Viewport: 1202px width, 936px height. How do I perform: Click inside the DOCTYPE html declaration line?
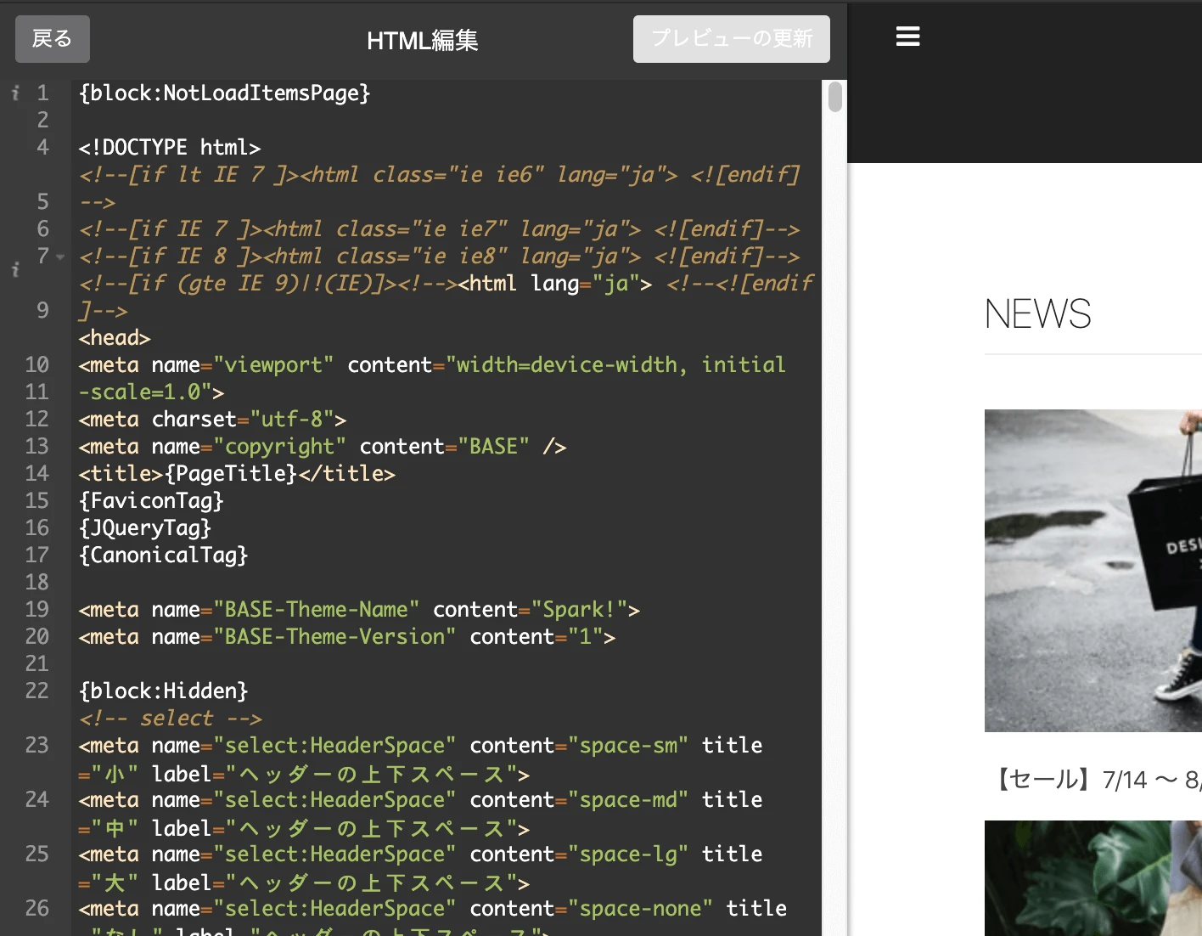170,147
